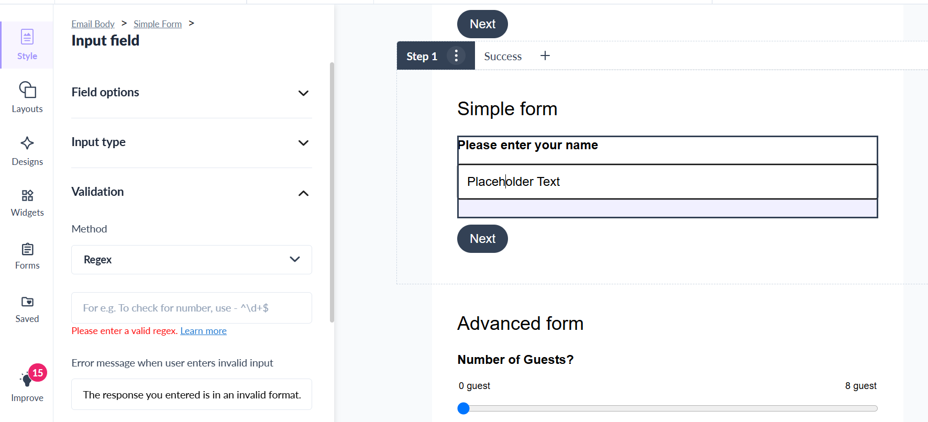Screen dimensions: 928x422
Task: Add a new step with plus icon
Action: coord(545,55)
